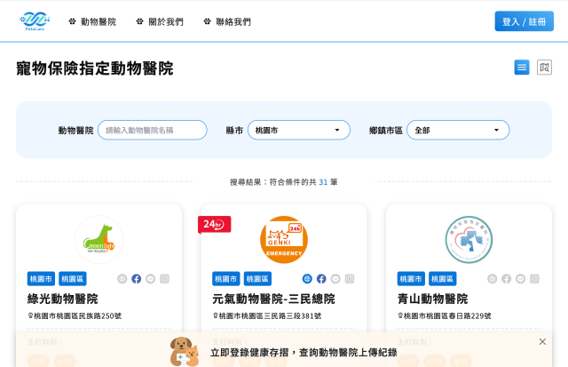The width and height of the screenshot is (568, 367).
Task: Open Facebook page of 元氣動物醫院-三民總院
Action: pyautogui.click(x=321, y=278)
